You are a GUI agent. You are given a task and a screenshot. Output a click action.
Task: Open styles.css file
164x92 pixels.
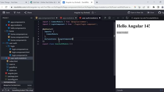[13, 71]
